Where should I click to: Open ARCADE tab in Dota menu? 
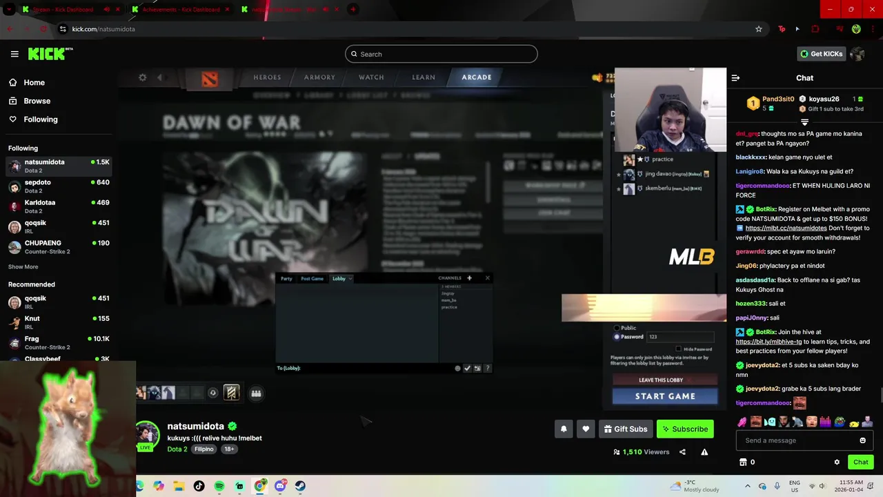click(x=477, y=77)
